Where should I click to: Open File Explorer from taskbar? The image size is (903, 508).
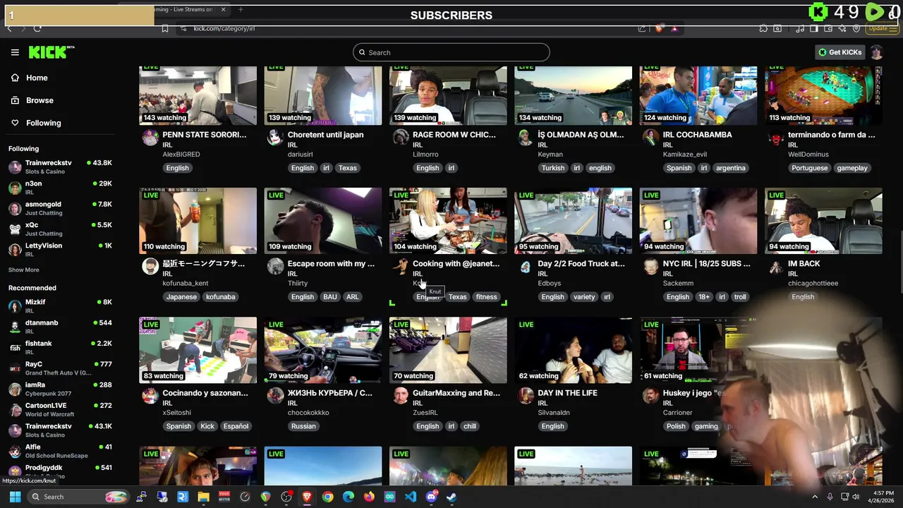click(x=203, y=497)
